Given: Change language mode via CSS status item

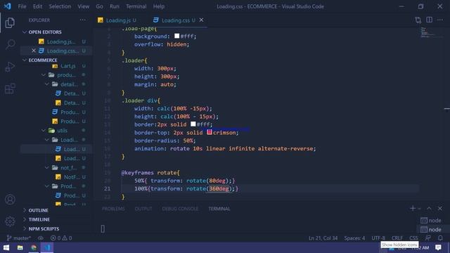Looking at the screenshot, I should [x=413, y=238].
